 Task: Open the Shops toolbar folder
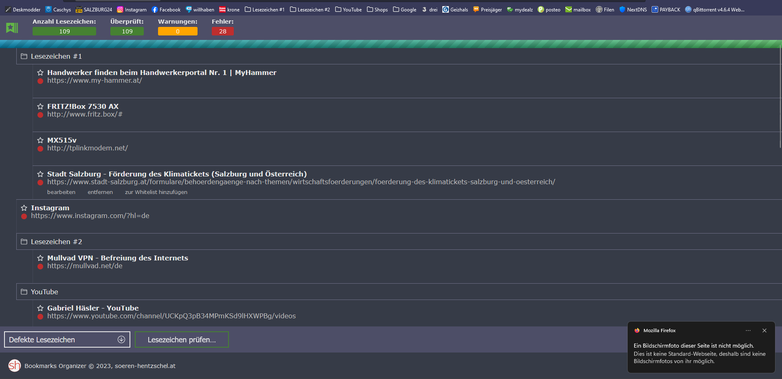(377, 9)
